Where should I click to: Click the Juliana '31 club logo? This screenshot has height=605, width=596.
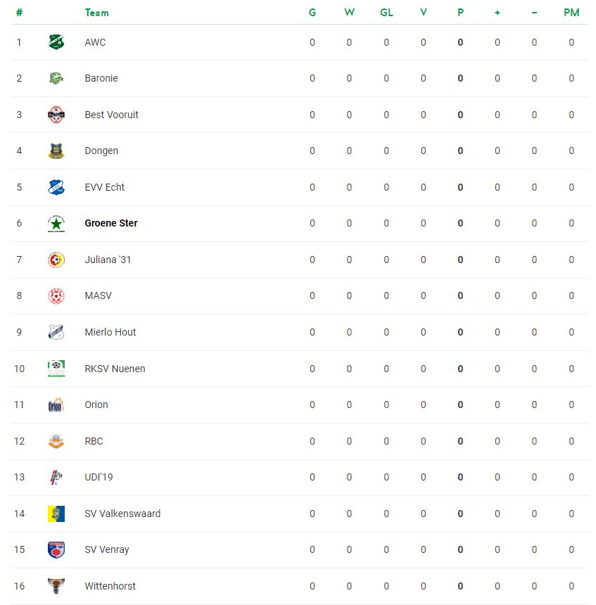tap(56, 260)
